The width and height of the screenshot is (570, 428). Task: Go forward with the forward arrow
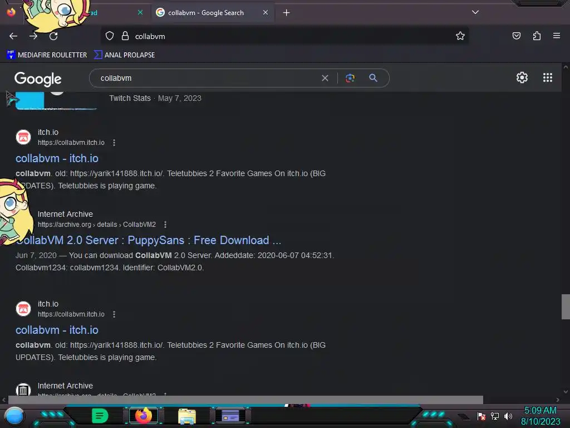(33, 36)
